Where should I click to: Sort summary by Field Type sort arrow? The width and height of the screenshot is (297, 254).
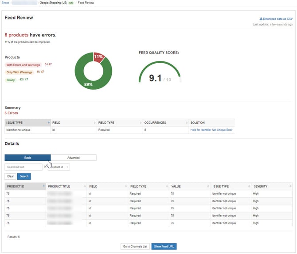[x=141, y=123]
